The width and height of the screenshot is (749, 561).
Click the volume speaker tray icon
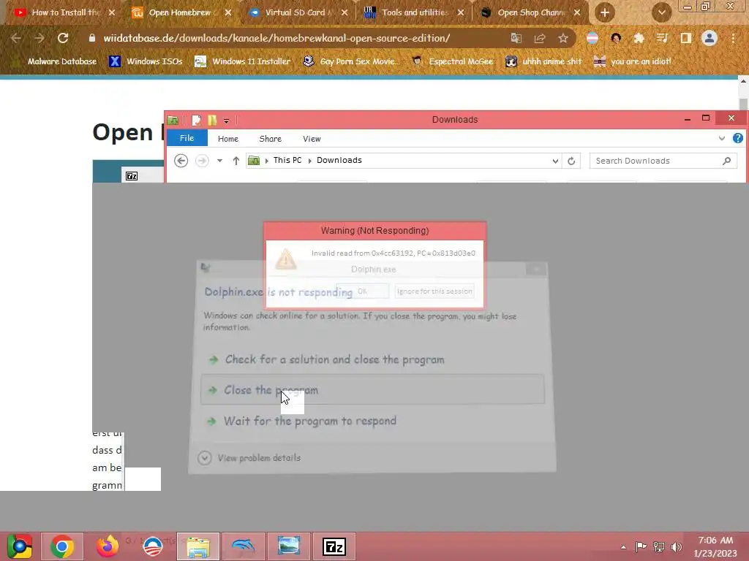[x=676, y=546]
